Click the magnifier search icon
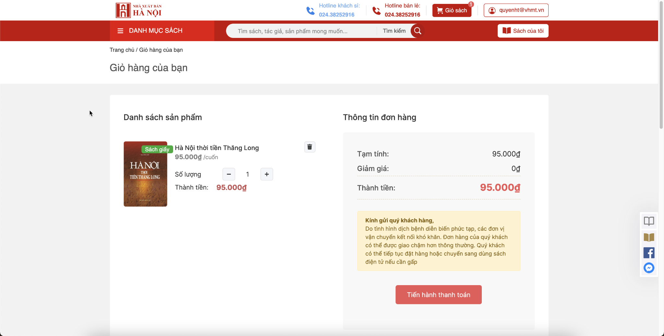This screenshot has width=664, height=336. [x=418, y=31]
